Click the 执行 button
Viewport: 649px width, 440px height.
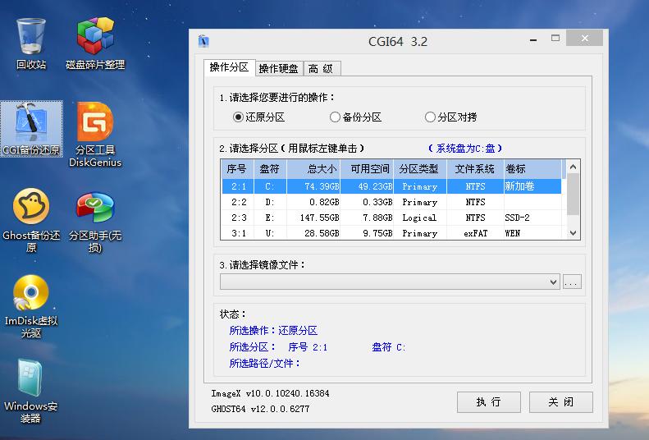coord(488,402)
